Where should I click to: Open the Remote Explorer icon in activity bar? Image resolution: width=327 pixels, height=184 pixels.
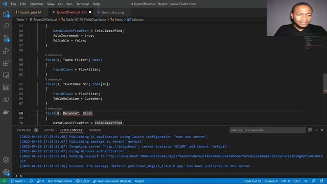[x=6, y=75]
